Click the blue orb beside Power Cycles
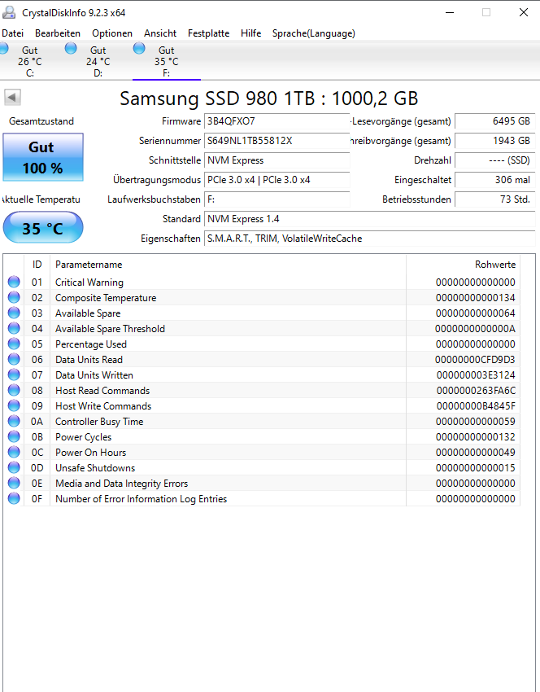540x692 pixels. coord(14,436)
